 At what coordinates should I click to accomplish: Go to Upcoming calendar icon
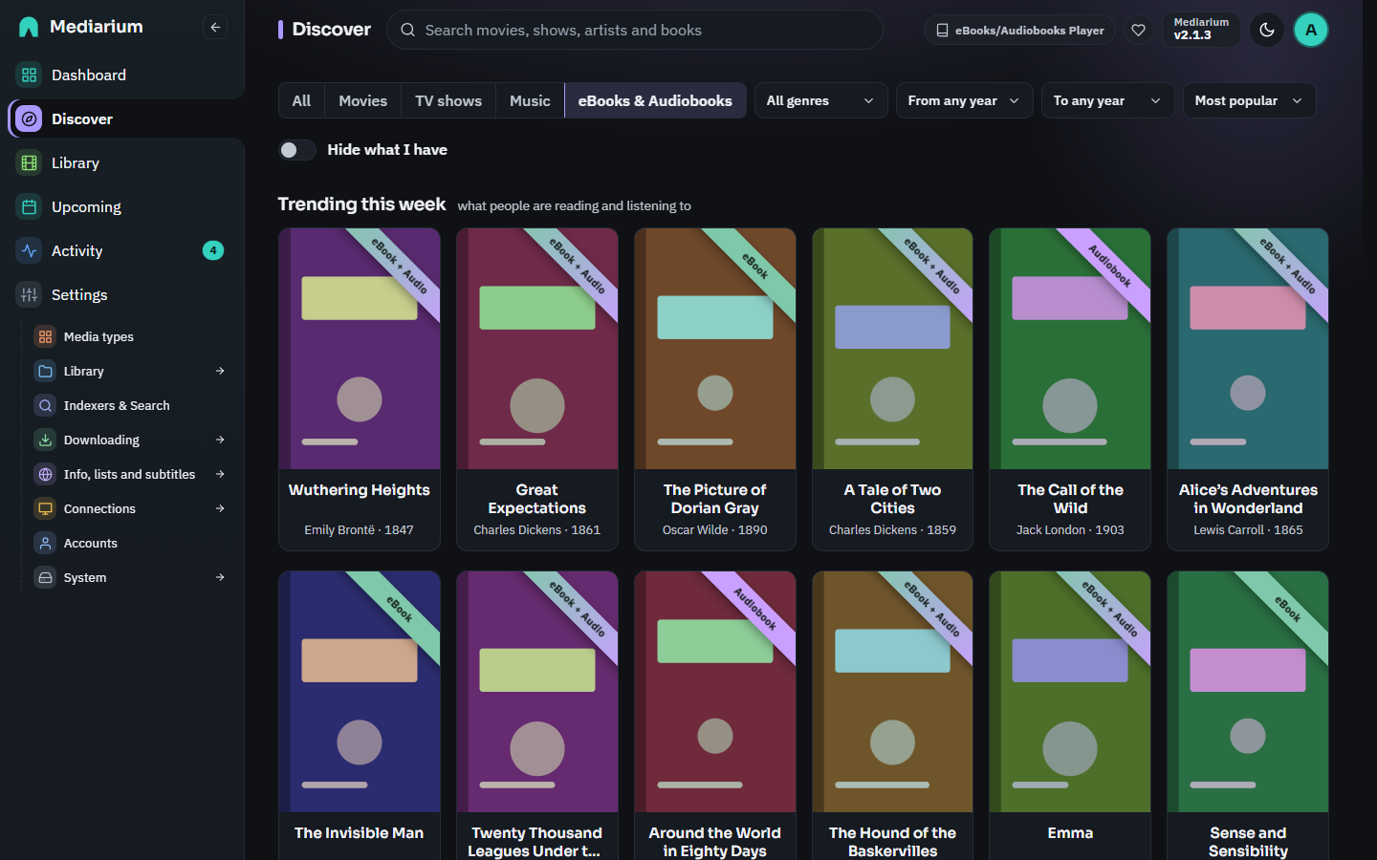pos(29,206)
